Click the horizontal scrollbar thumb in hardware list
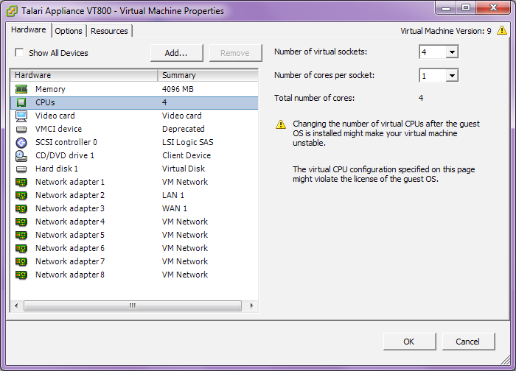The height and width of the screenshot is (371, 516). 133,305
